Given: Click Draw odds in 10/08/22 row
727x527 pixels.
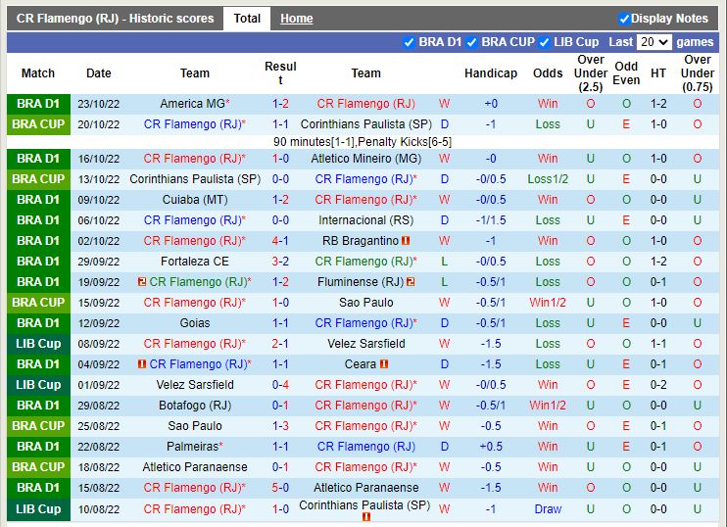Looking at the screenshot, I should (x=548, y=509).
